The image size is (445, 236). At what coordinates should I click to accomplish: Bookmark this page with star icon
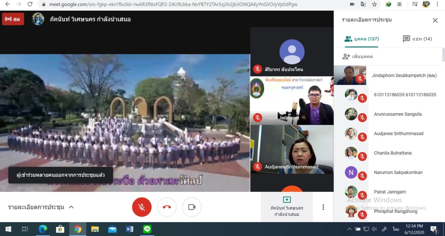[374, 4]
